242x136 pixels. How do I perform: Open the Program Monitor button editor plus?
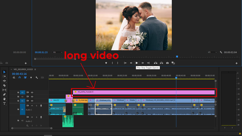pos(236,63)
